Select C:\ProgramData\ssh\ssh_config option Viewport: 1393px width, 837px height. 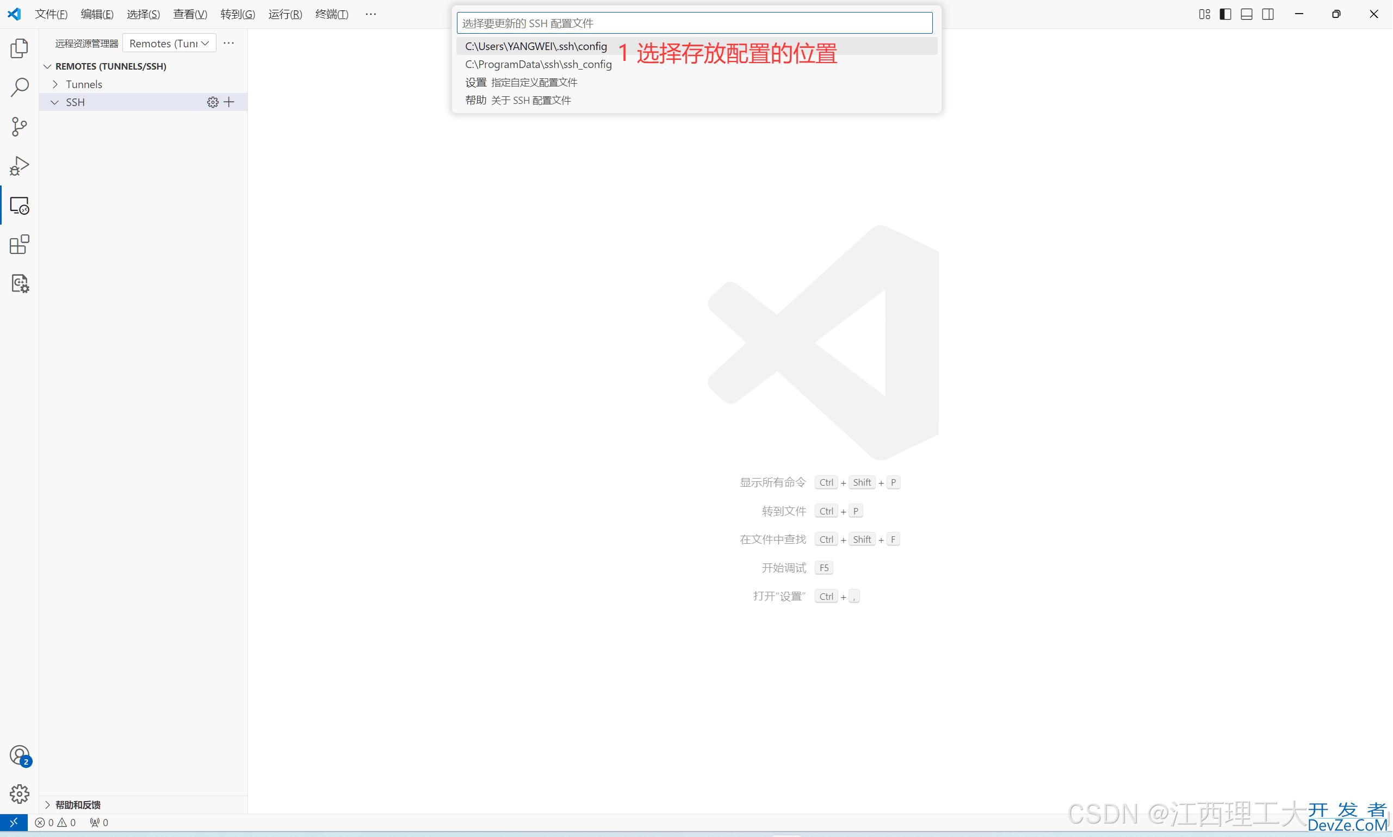[696, 64]
